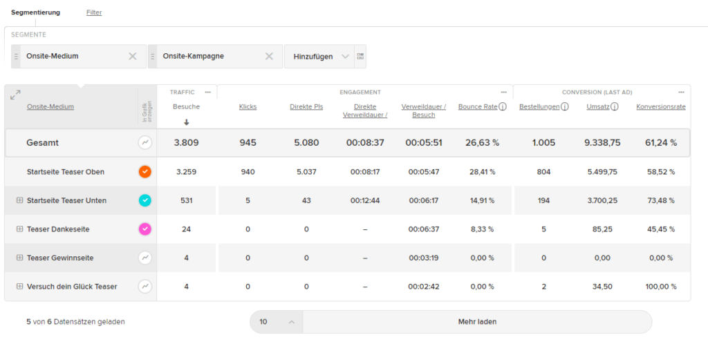Remove the Onsite-Medium segment
Image resolution: width=708 pixels, height=364 pixels.
pyautogui.click(x=132, y=57)
